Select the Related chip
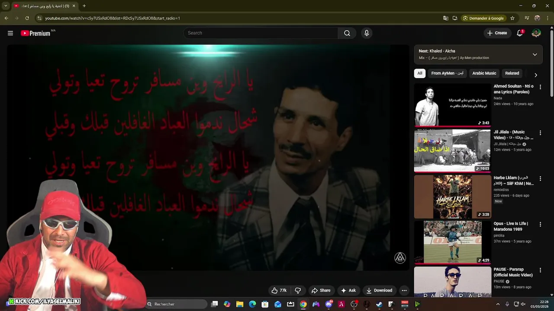Screen dimensions: 554x311 [512, 73]
